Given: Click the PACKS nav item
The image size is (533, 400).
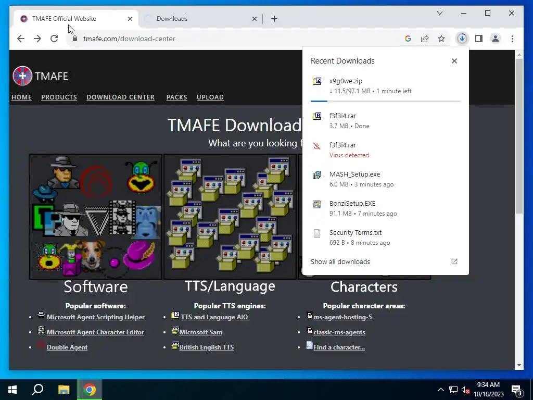Looking at the screenshot, I should click(x=176, y=97).
